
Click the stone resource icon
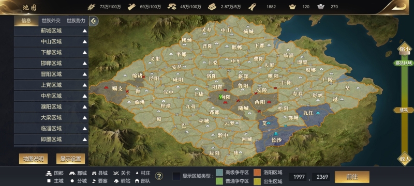[212, 7]
